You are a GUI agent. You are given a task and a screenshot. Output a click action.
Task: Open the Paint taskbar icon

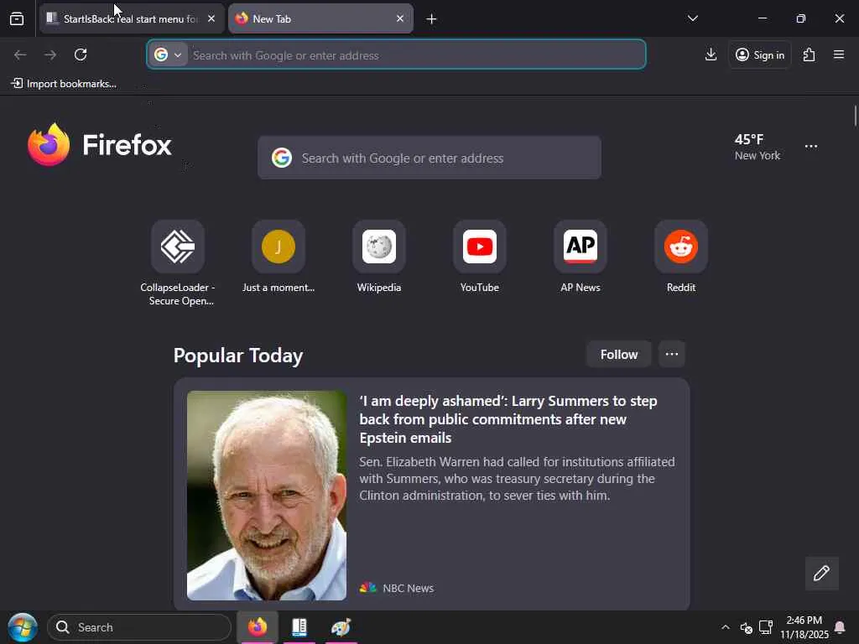tap(341, 627)
